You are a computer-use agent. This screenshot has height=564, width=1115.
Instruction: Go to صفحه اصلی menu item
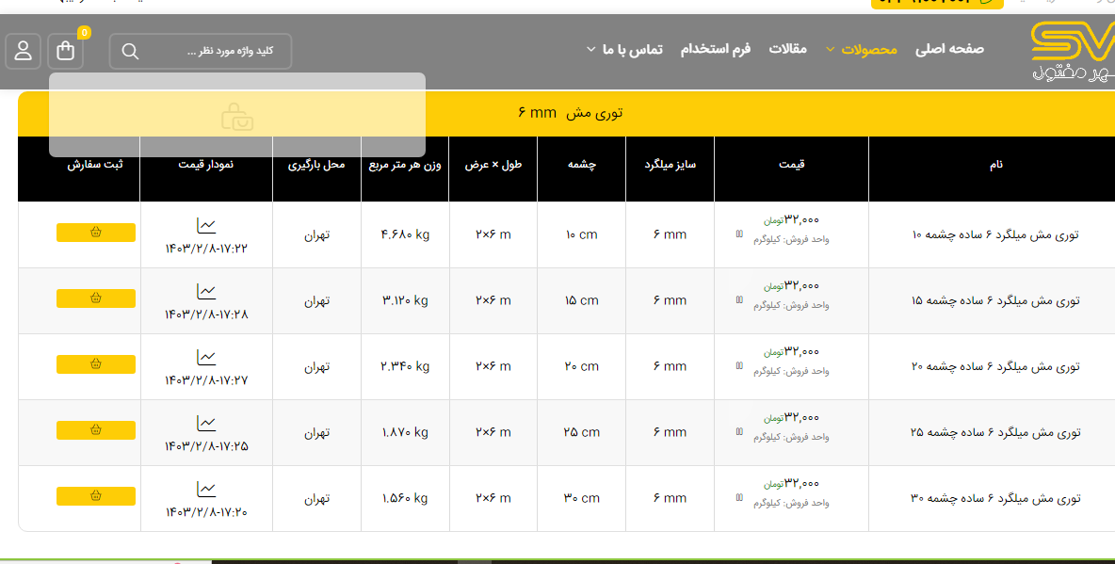949,49
